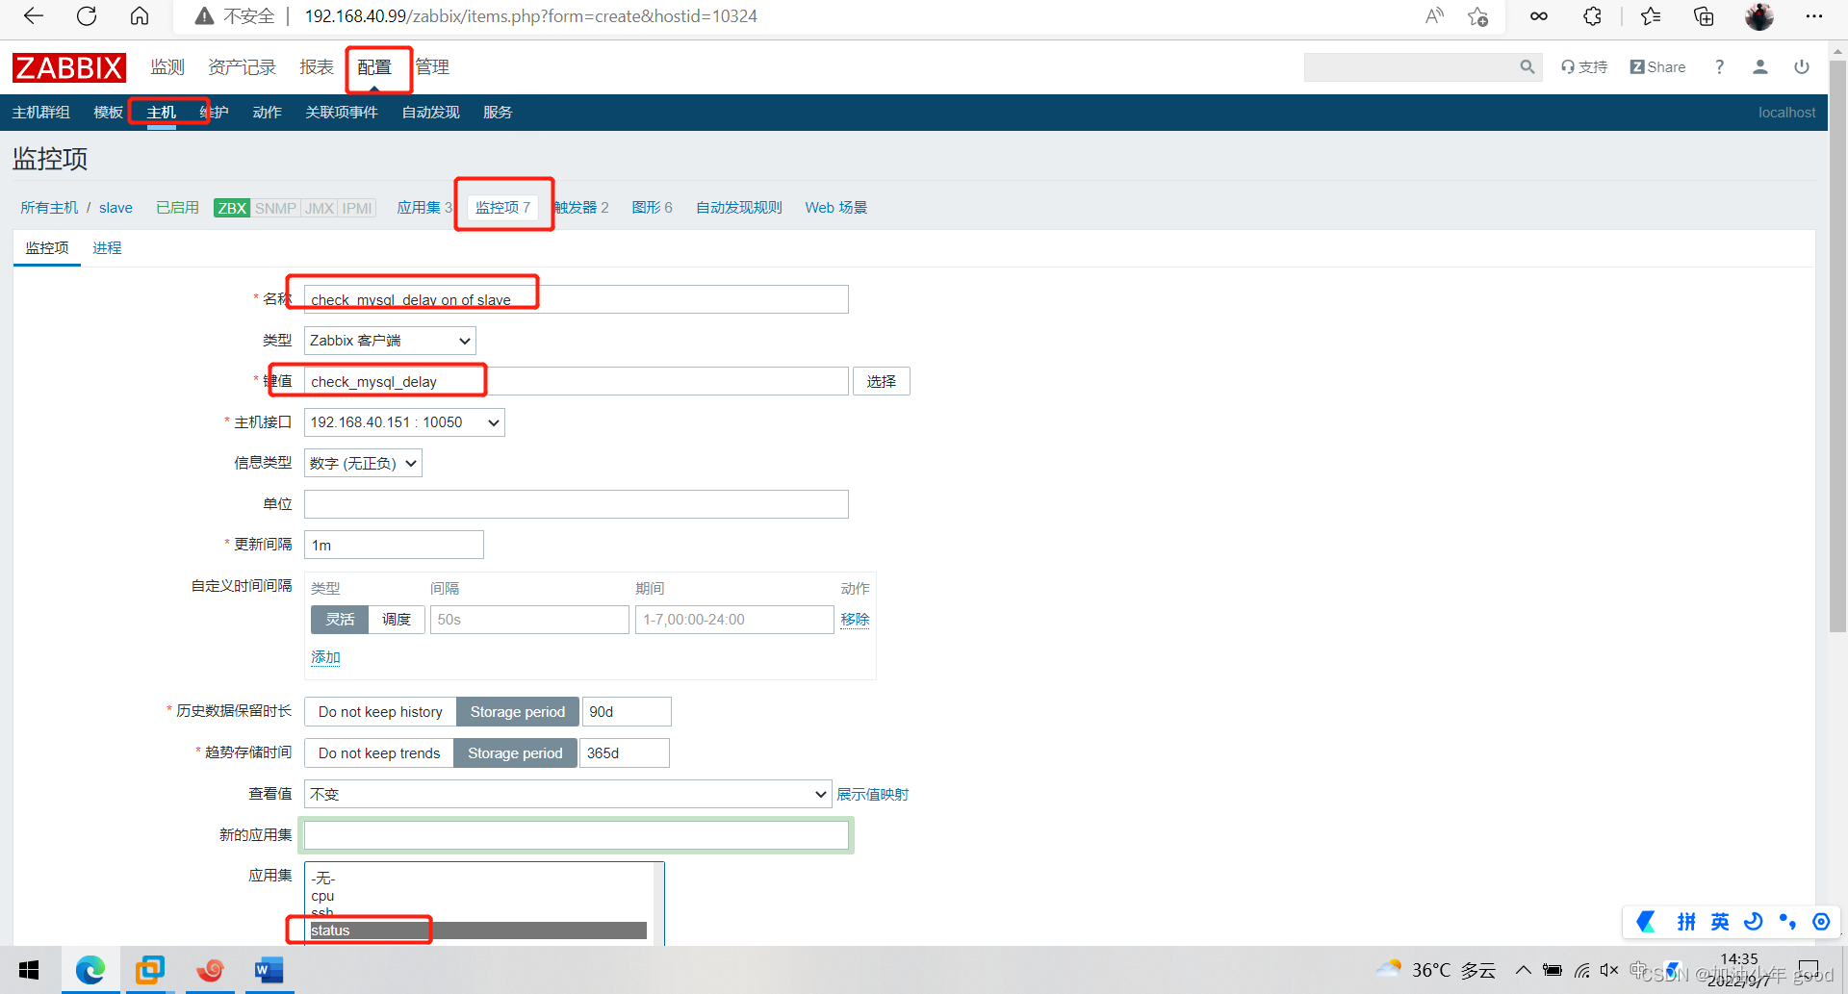The width and height of the screenshot is (1848, 994).
Task: Open VMware icon in taskbar
Action: click(x=150, y=970)
